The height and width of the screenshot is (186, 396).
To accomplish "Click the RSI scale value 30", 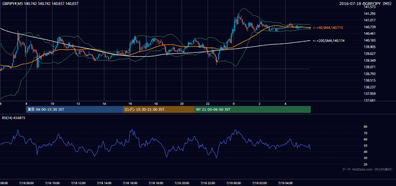I will coord(366,158).
